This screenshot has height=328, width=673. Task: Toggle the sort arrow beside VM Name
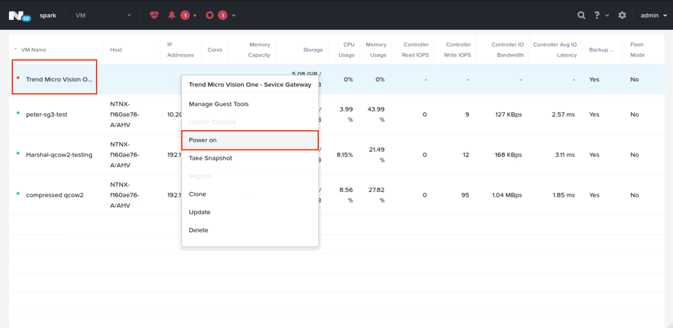[x=16, y=49]
